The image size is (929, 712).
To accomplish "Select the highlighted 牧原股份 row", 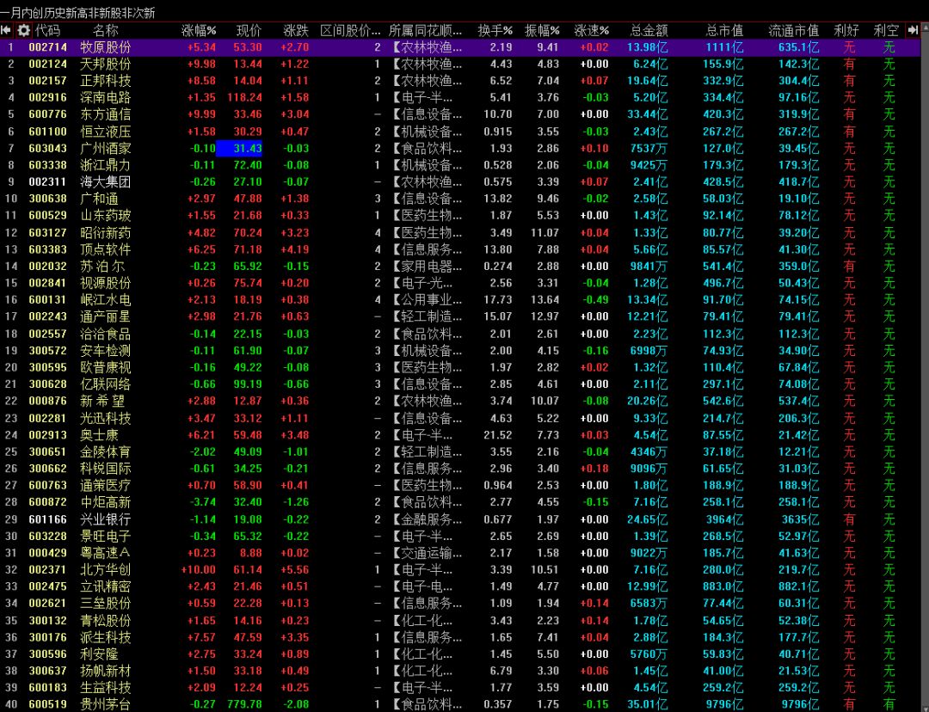I will tap(459, 46).
